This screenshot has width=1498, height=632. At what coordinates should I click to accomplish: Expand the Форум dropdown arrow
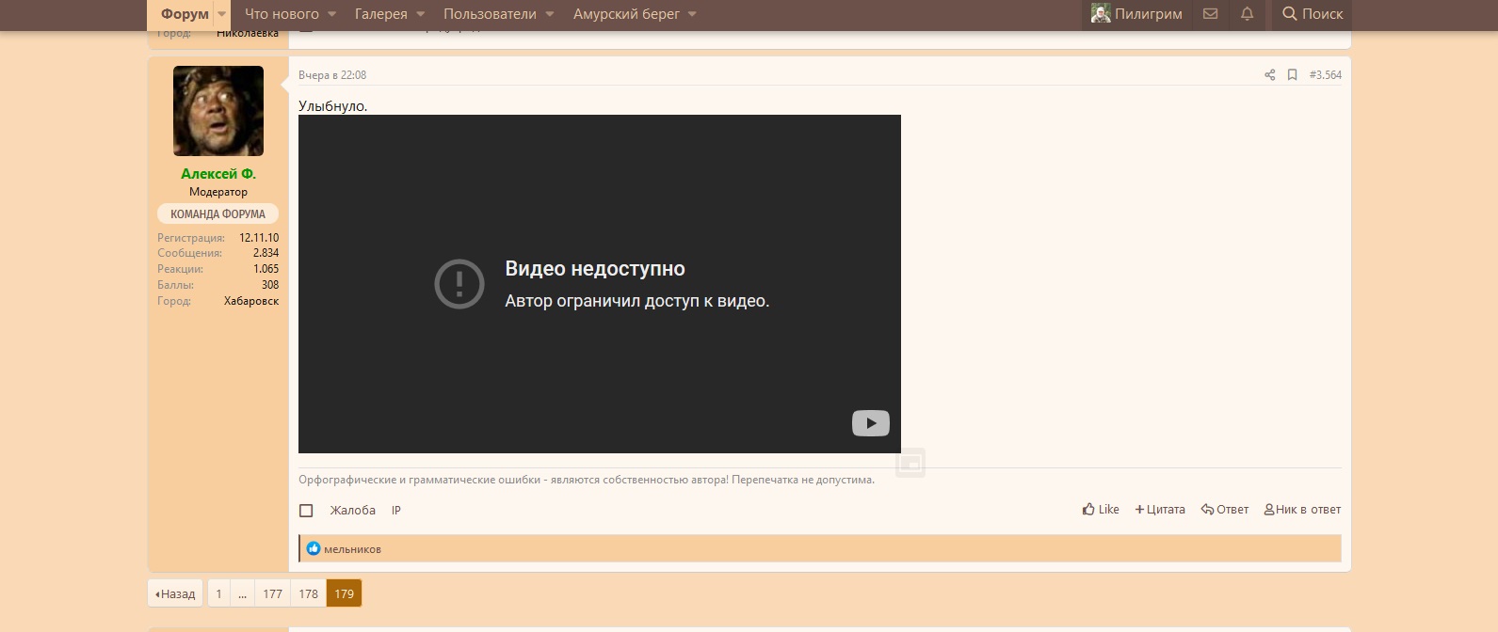222,14
